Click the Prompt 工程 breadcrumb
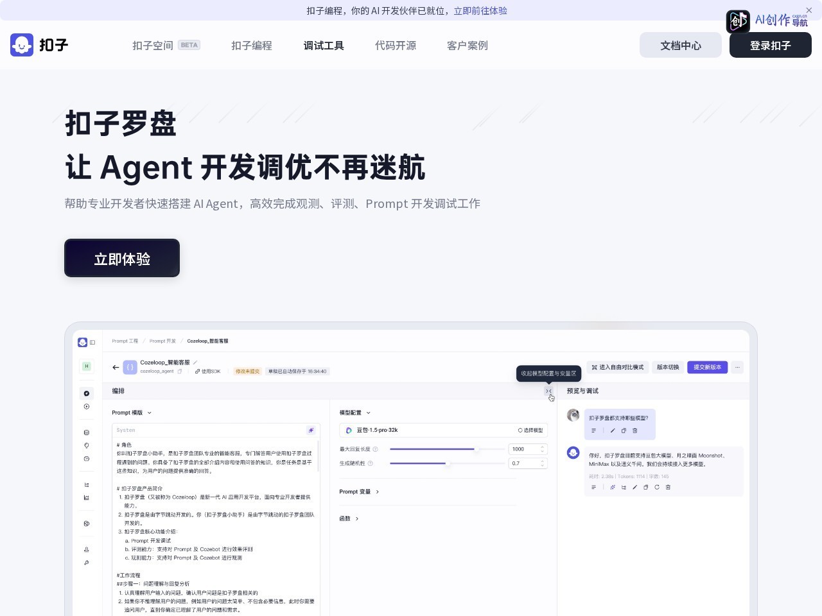Screen dimensions: 822x616 125,341
